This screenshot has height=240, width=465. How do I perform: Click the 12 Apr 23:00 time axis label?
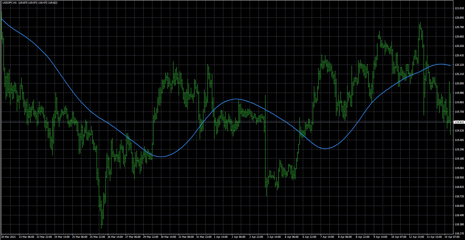[x=417, y=238]
